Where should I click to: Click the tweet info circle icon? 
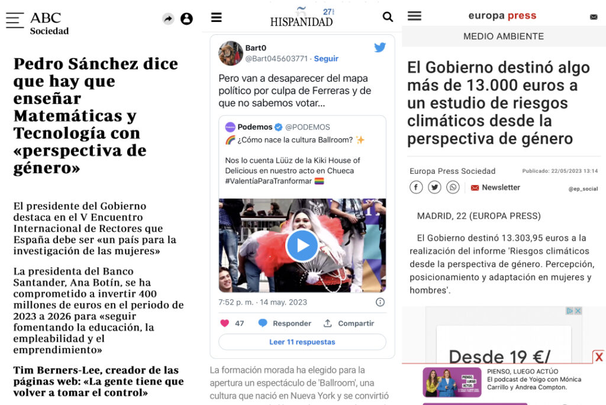point(381,302)
